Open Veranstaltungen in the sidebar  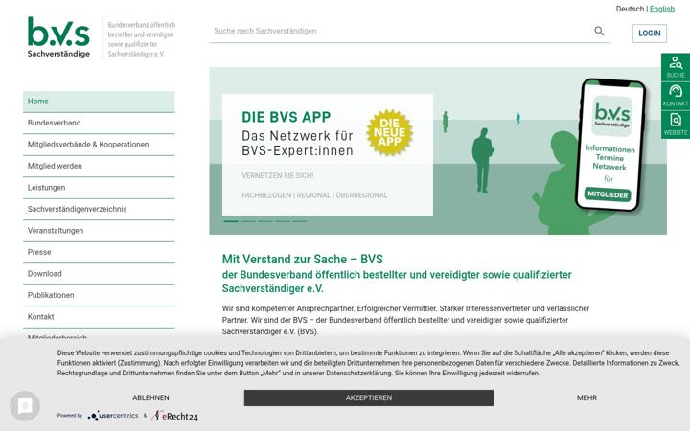(x=99, y=231)
